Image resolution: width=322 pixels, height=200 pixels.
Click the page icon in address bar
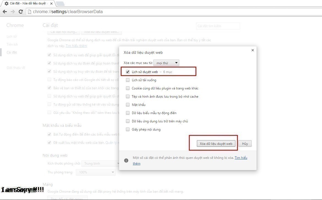29,12
